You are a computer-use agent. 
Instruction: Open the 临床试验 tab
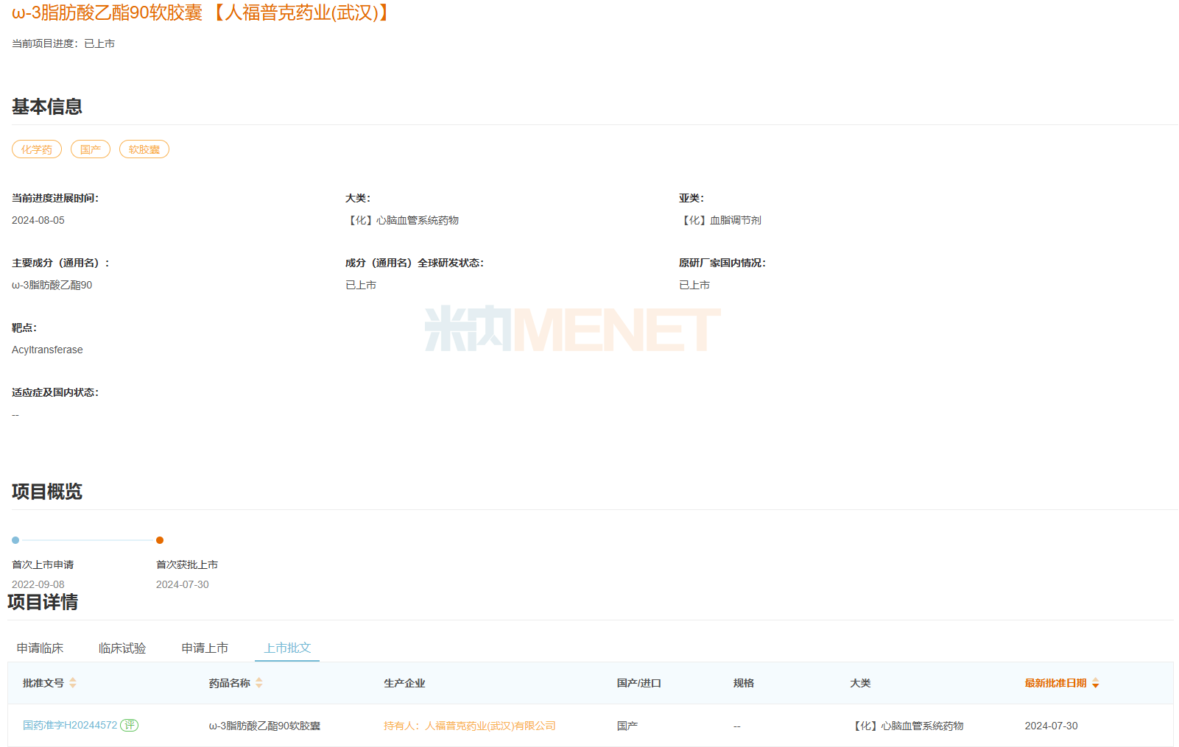122,648
